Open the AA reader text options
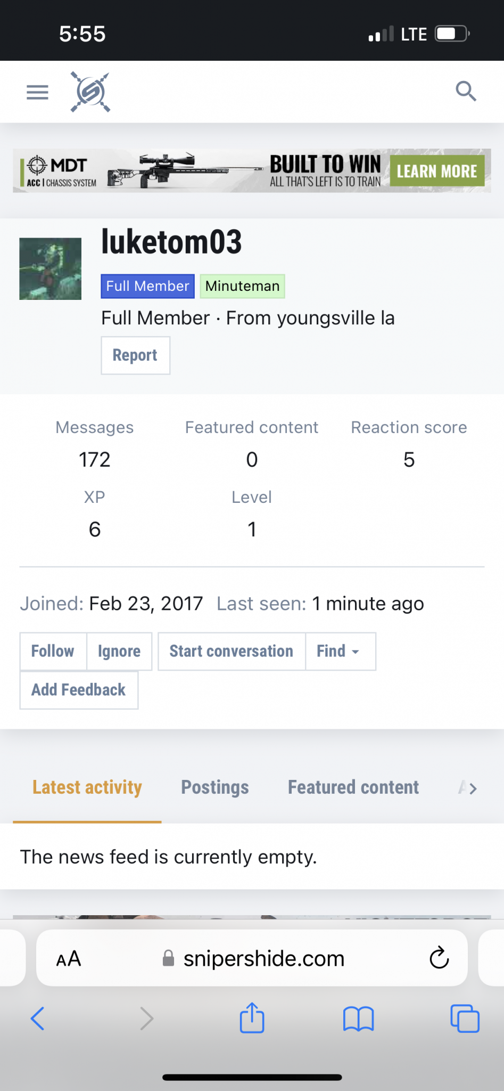The image size is (504, 1091). (x=69, y=958)
